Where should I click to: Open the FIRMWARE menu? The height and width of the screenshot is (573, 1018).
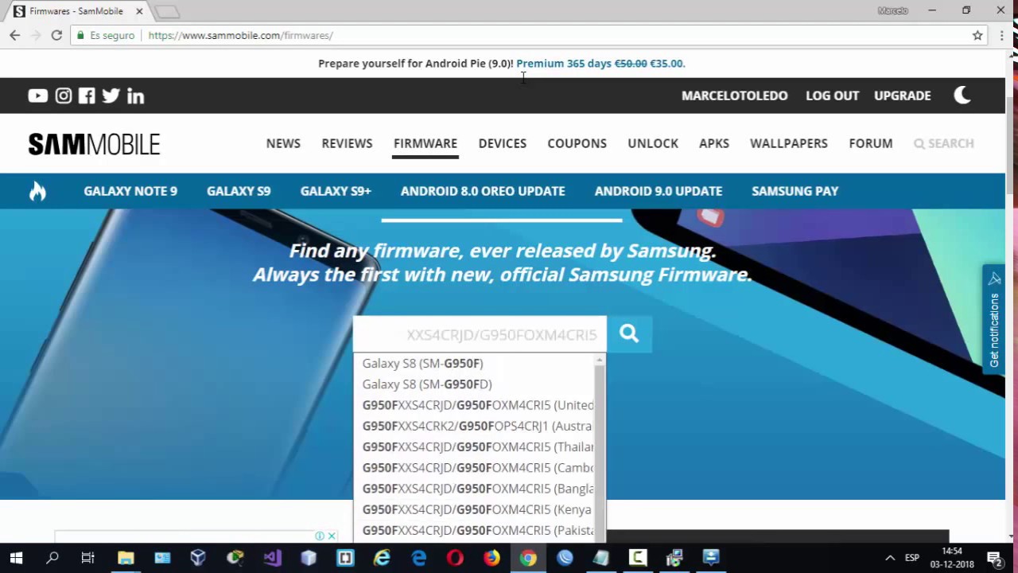pos(425,143)
